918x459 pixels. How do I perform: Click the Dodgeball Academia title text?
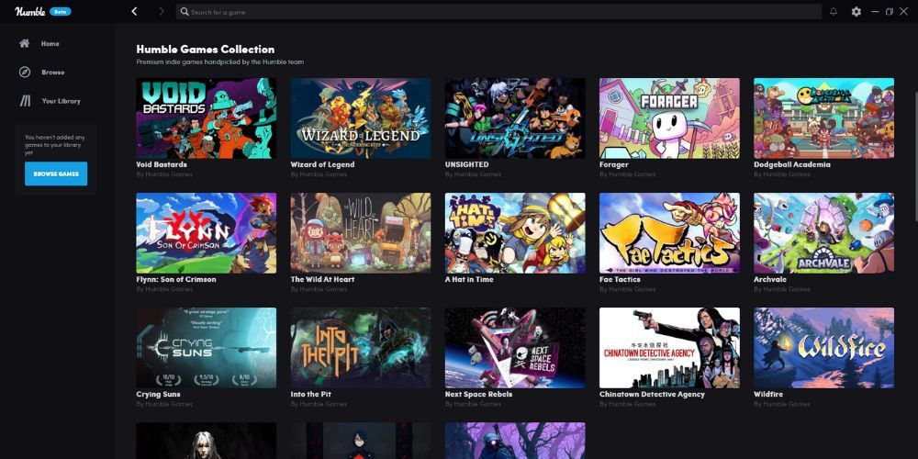click(792, 164)
